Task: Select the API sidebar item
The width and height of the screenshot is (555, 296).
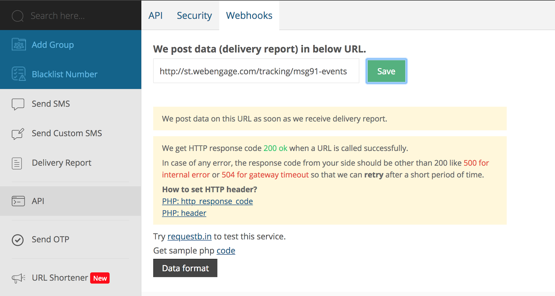Action: [71, 201]
